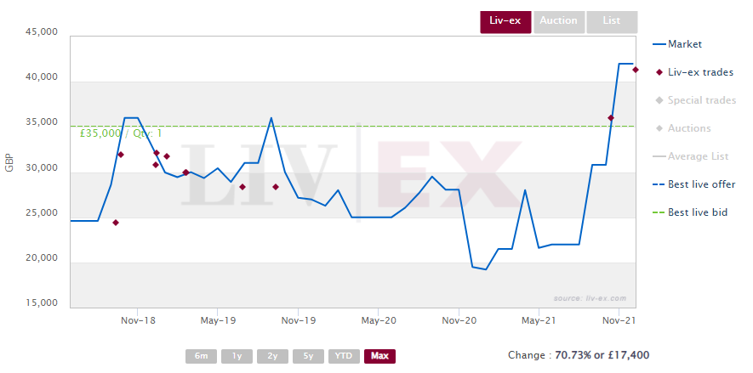Select the List tab
The width and height of the screenshot is (753, 373).
(x=611, y=21)
